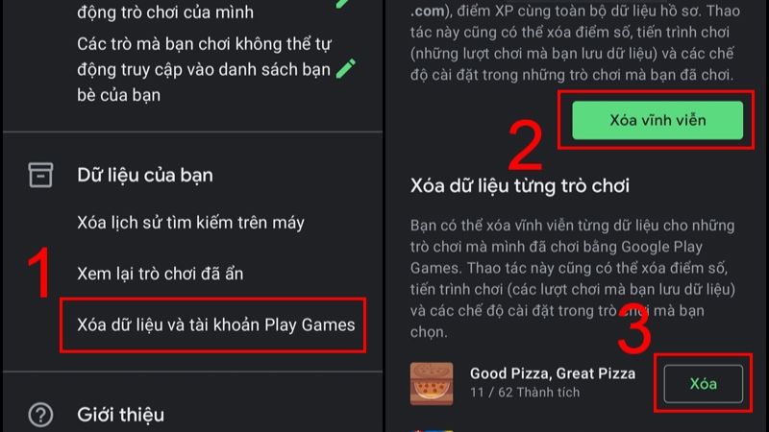
Task: Tap the Xóa button for Good Pizza
Action: click(x=704, y=383)
